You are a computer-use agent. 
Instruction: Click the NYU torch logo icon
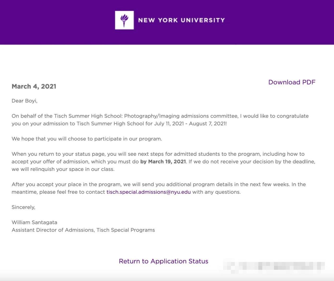click(x=124, y=20)
